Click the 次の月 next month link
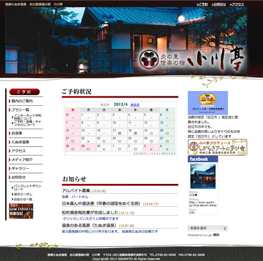The width and height of the screenshot is (263, 261). coord(135,105)
